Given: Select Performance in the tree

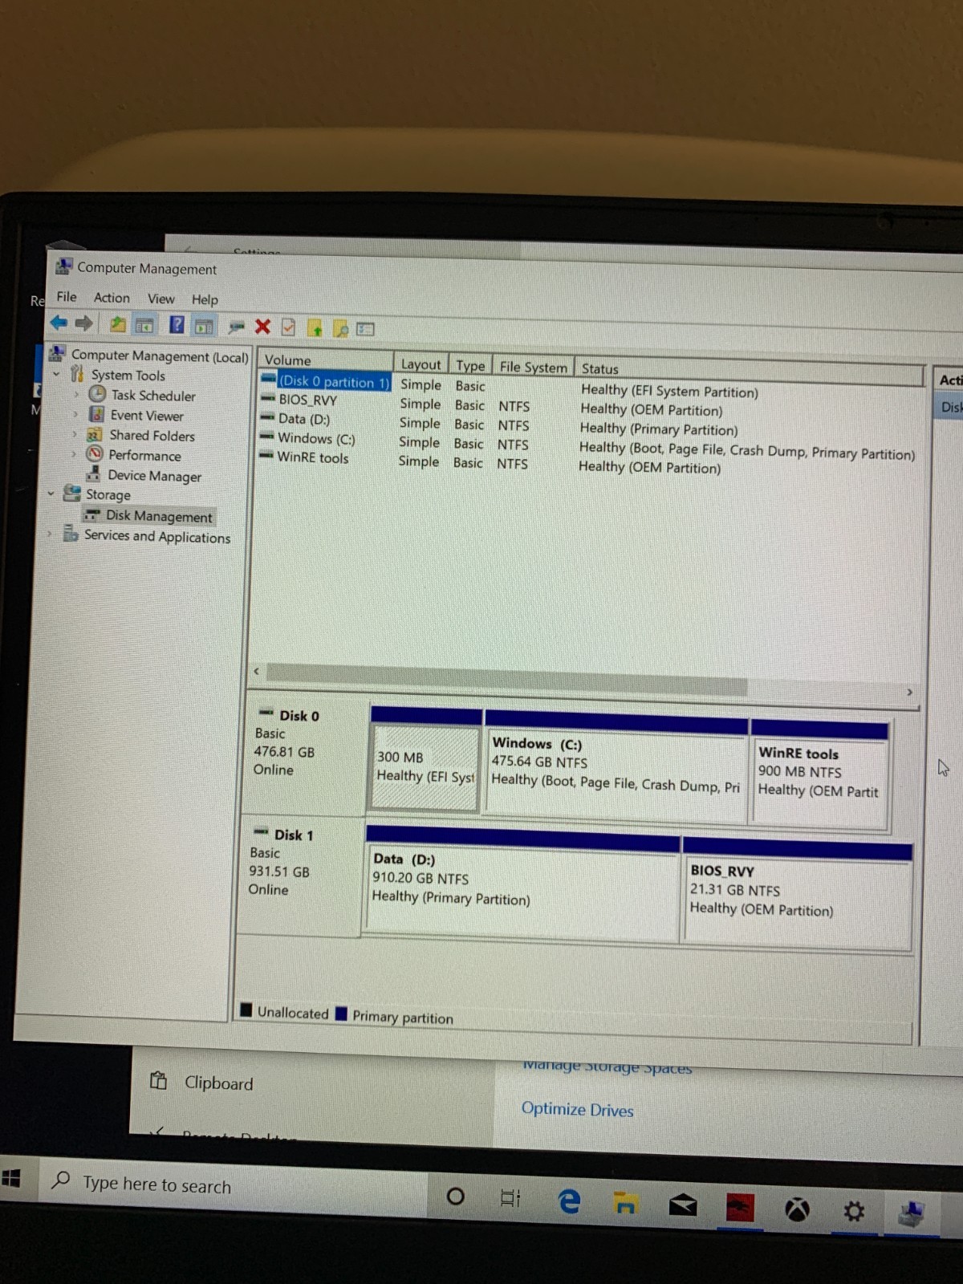Looking at the screenshot, I should 144,455.
